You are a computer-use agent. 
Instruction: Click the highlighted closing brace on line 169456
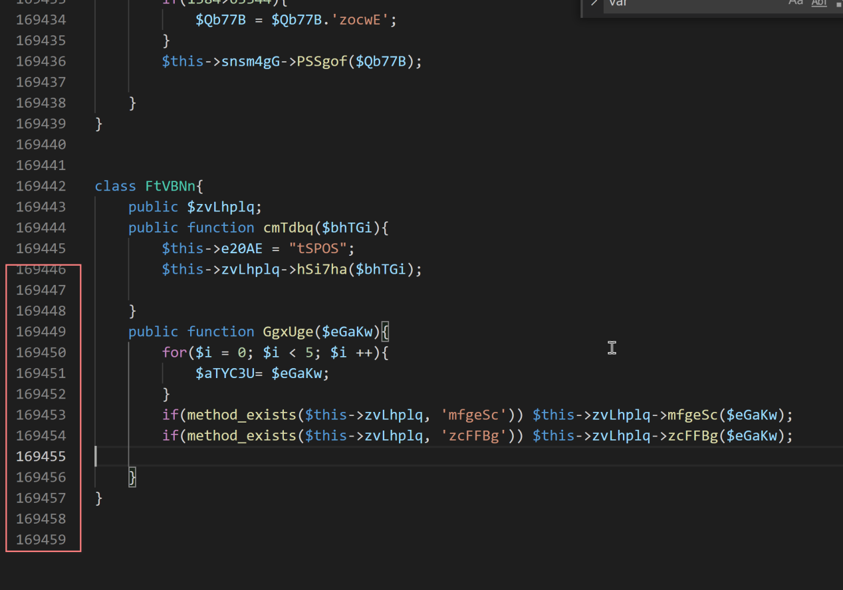132,477
